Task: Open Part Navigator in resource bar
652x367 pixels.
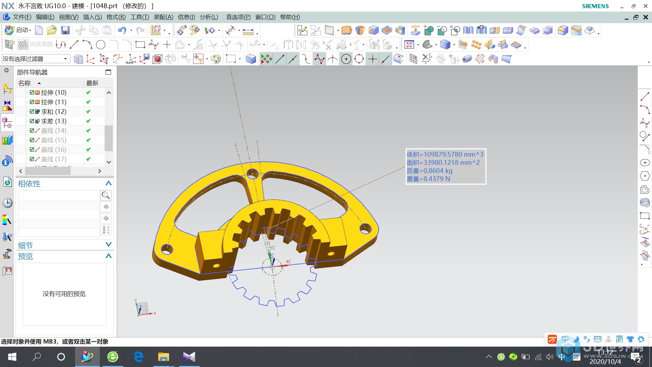Action: tap(7, 123)
